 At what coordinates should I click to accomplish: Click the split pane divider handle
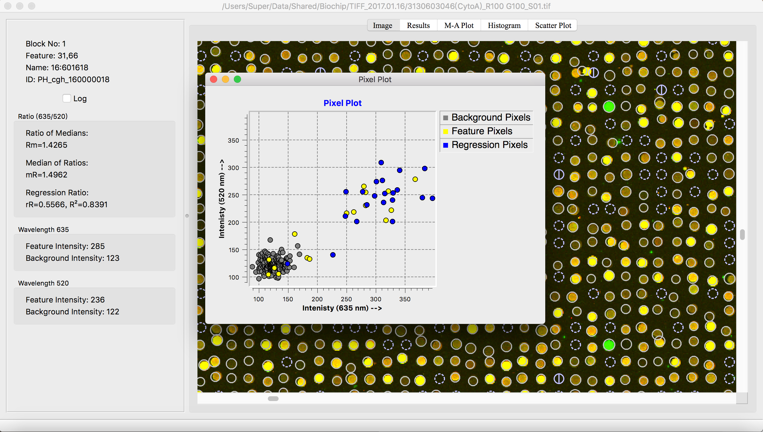[x=187, y=216]
